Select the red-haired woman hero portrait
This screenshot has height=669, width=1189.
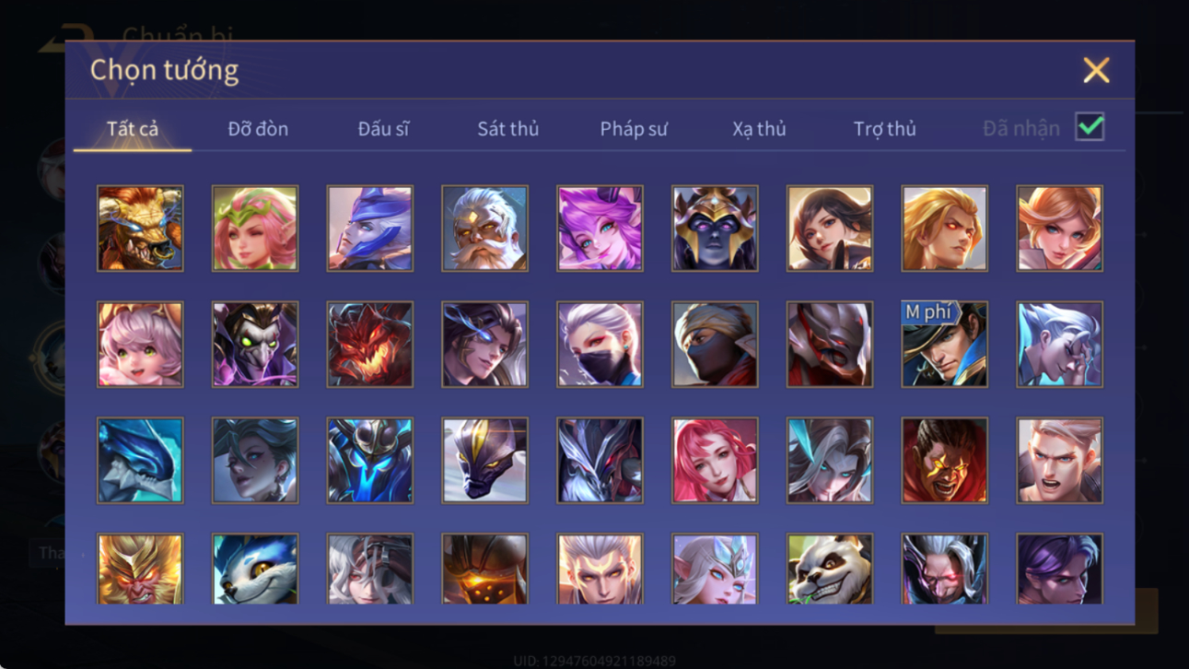(x=715, y=460)
